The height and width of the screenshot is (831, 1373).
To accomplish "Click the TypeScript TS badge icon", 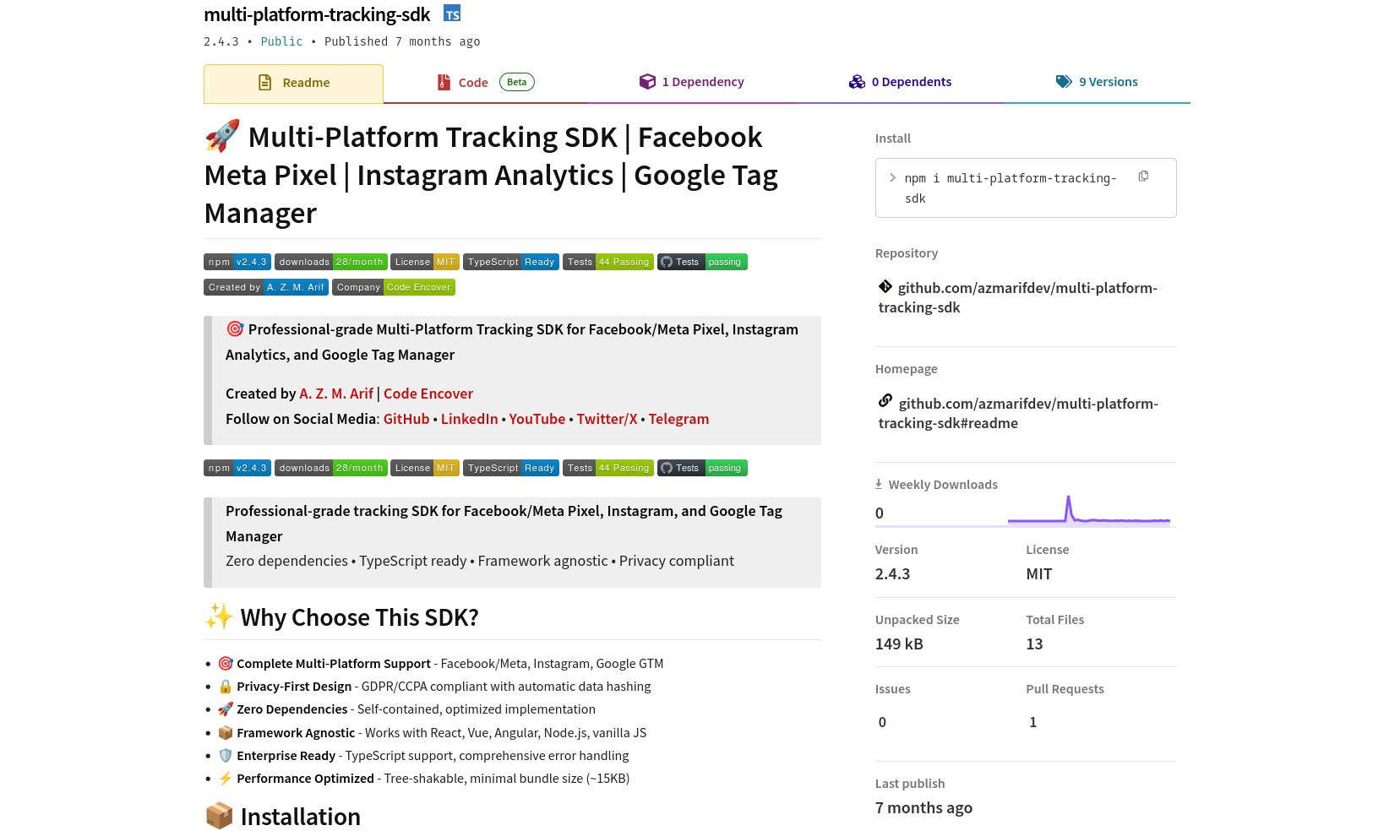I will click(452, 14).
